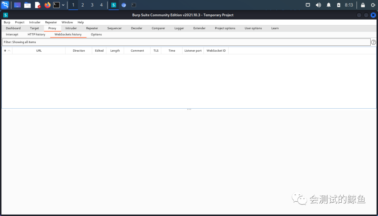Open the Burp menu
The height and width of the screenshot is (216, 378).
(x=7, y=22)
